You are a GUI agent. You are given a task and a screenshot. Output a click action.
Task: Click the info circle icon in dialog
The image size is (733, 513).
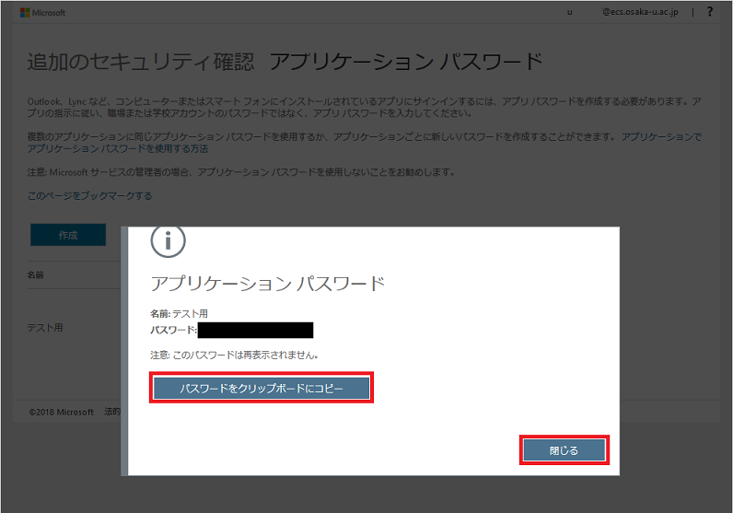(x=169, y=241)
